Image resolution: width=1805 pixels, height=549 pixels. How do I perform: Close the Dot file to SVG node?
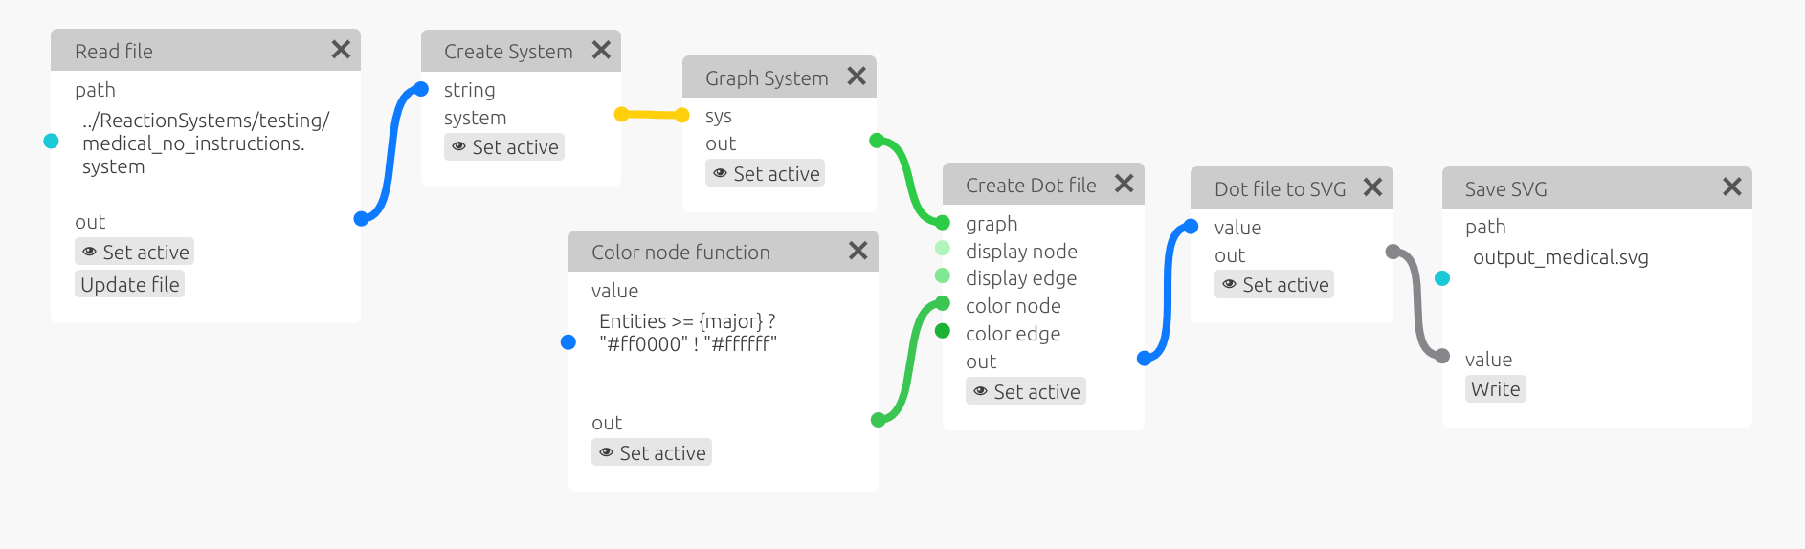coord(1372,187)
